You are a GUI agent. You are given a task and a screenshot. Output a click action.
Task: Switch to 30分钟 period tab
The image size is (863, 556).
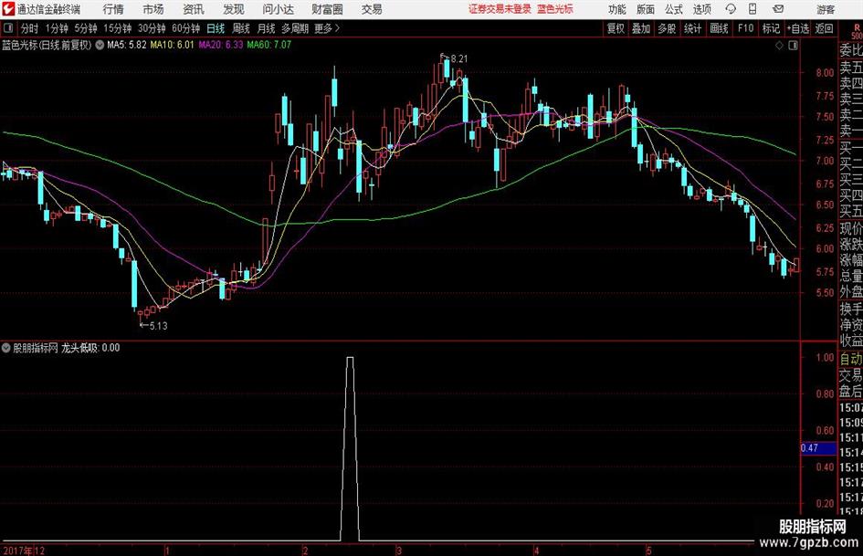[x=152, y=28]
